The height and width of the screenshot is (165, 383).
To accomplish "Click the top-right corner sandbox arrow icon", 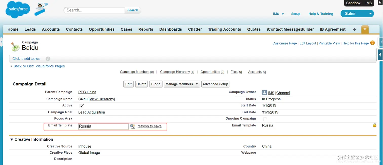I will [x=380, y=2].
